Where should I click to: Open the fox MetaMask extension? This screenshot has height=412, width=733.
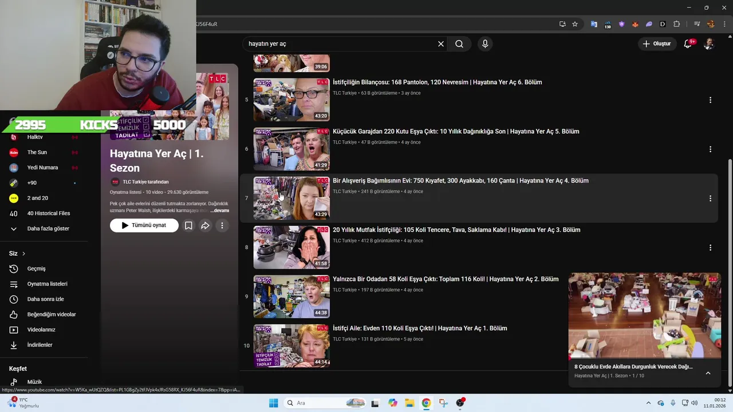pos(635,24)
